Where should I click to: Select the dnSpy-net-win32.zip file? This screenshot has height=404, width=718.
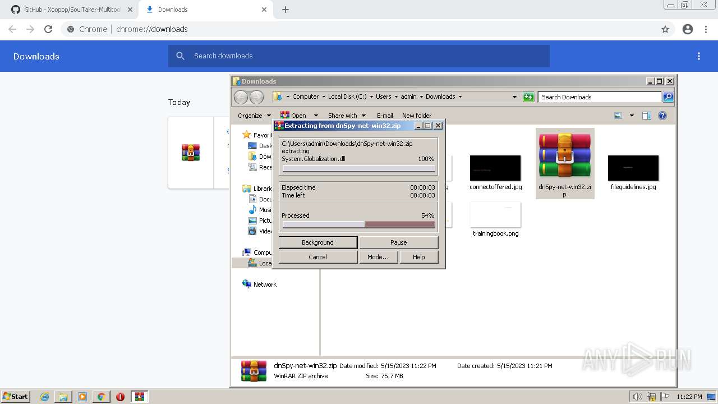click(565, 164)
